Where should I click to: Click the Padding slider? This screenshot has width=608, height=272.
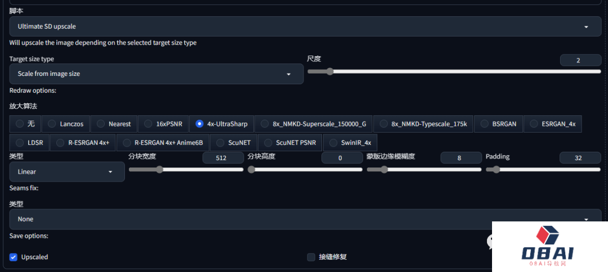[x=543, y=169]
